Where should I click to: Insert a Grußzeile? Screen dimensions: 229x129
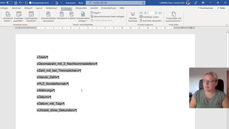[72, 16]
